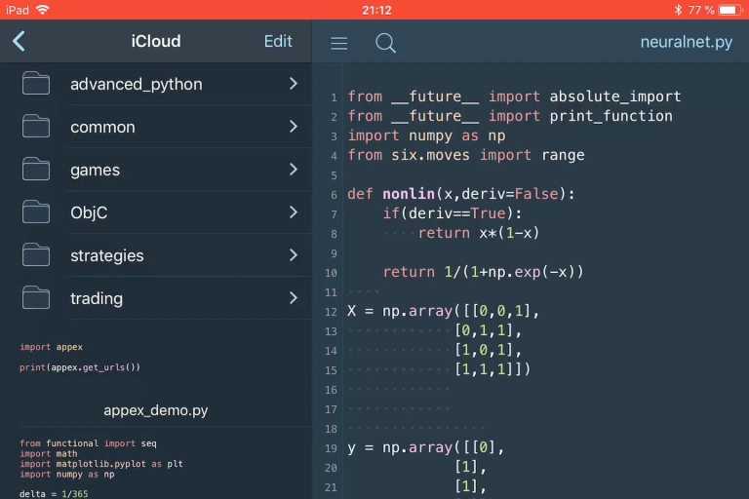
Task: Tap the Edit button in iCloud header
Action: (278, 42)
